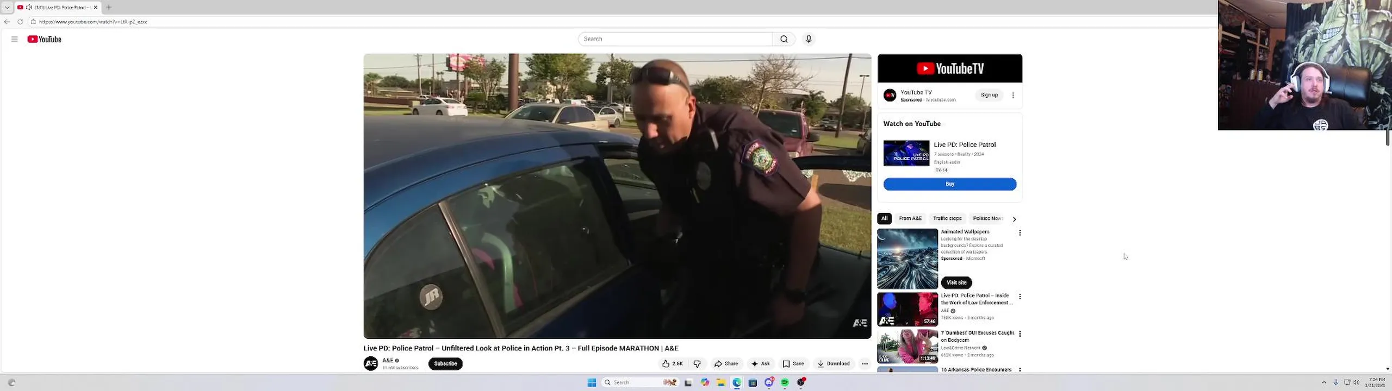Share the video

tap(726, 364)
